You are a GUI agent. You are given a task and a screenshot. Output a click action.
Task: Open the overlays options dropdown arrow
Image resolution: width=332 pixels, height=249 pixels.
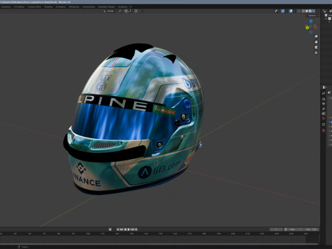point(295,11)
